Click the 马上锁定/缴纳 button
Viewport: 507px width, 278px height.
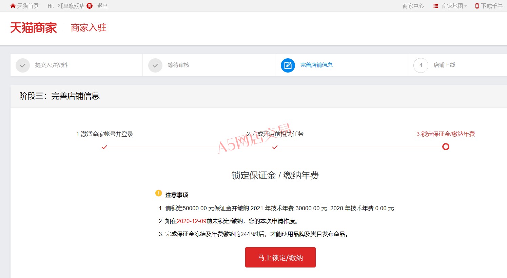pos(280,257)
